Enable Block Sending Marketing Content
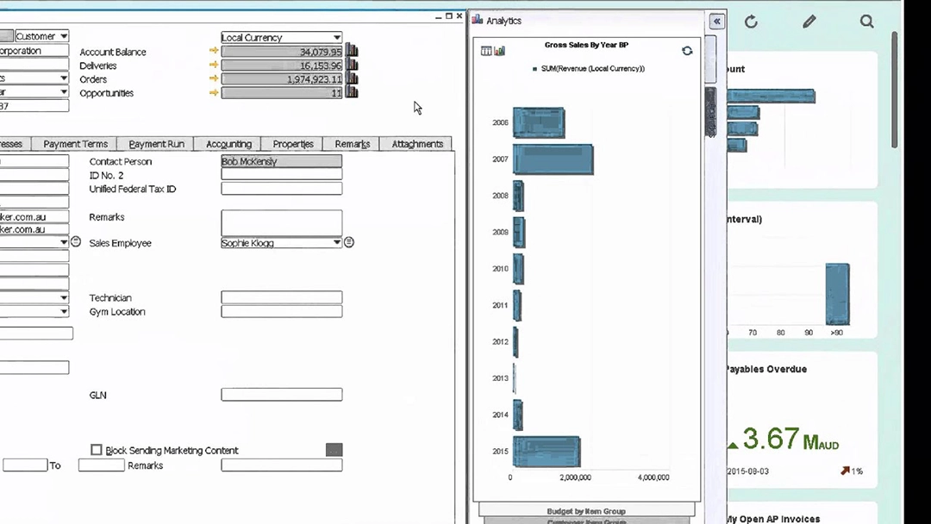 [97, 449]
